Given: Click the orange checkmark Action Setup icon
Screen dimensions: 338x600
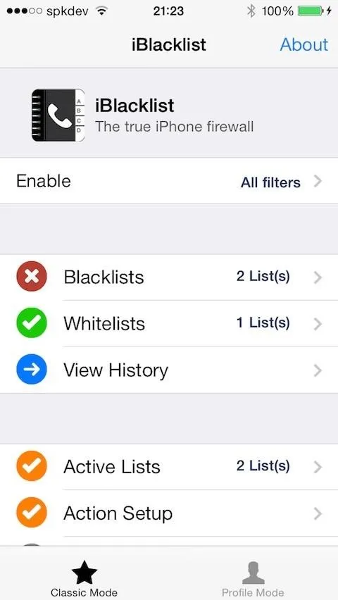Looking at the screenshot, I should [x=32, y=513].
